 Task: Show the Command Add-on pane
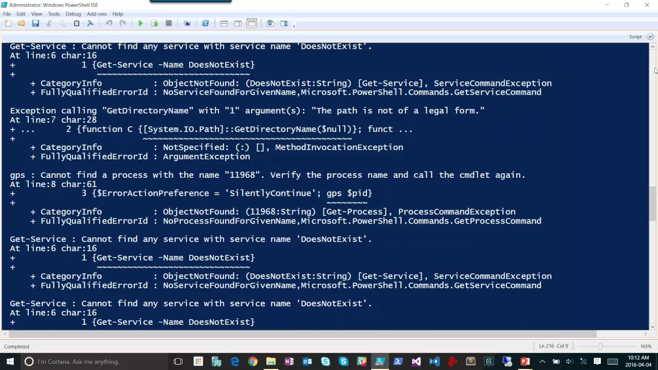[x=284, y=24]
